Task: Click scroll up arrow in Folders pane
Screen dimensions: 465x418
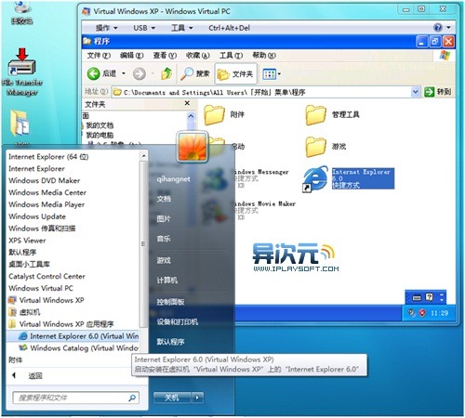Action: pos(191,116)
